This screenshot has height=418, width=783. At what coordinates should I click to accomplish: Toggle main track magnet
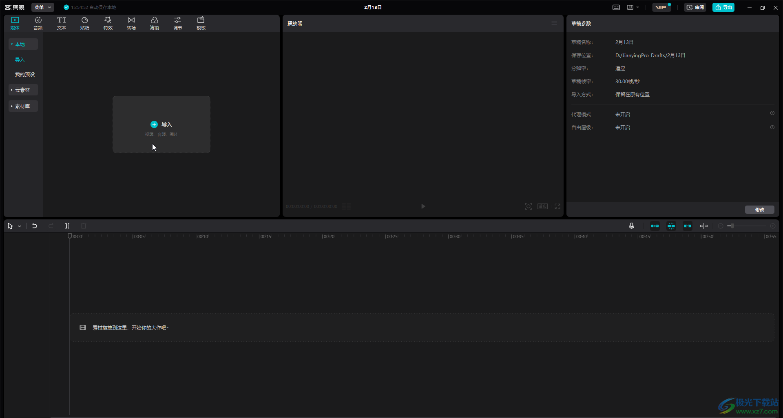tap(655, 226)
